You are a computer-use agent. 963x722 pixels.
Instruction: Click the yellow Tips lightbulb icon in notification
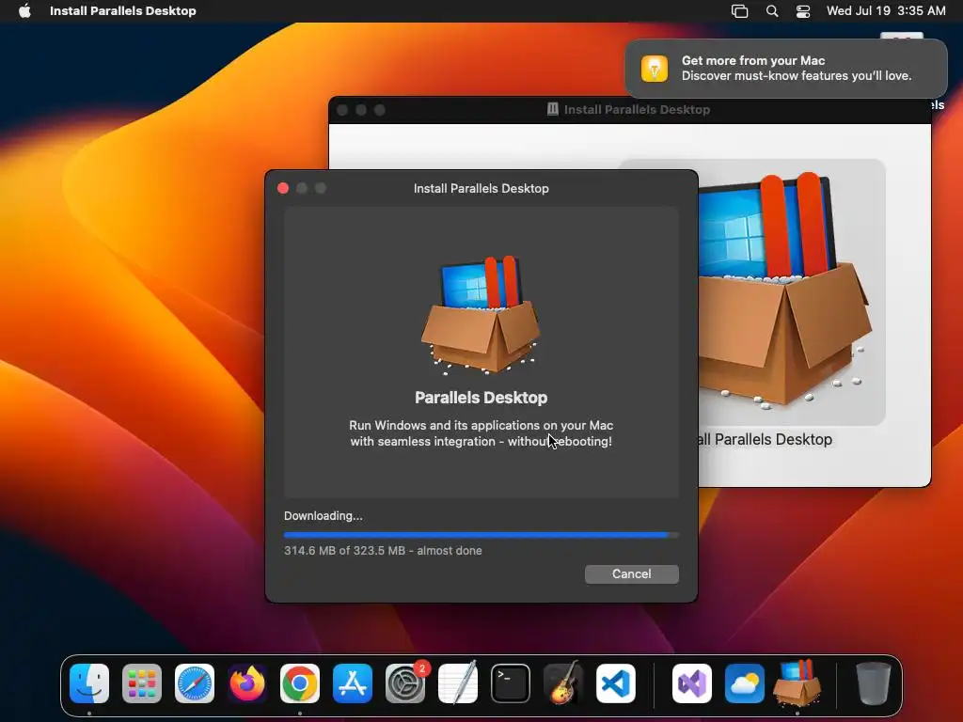click(x=655, y=68)
